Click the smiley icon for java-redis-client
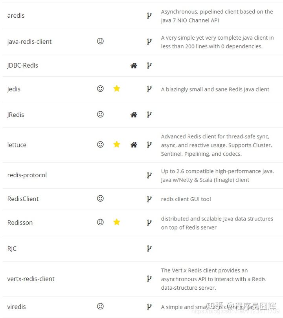The image size is (283, 318). click(x=100, y=41)
